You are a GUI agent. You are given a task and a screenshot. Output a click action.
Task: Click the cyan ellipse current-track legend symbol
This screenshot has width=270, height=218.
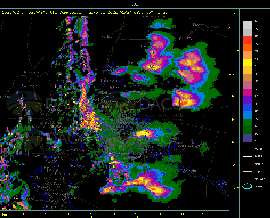tap(247, 186)
